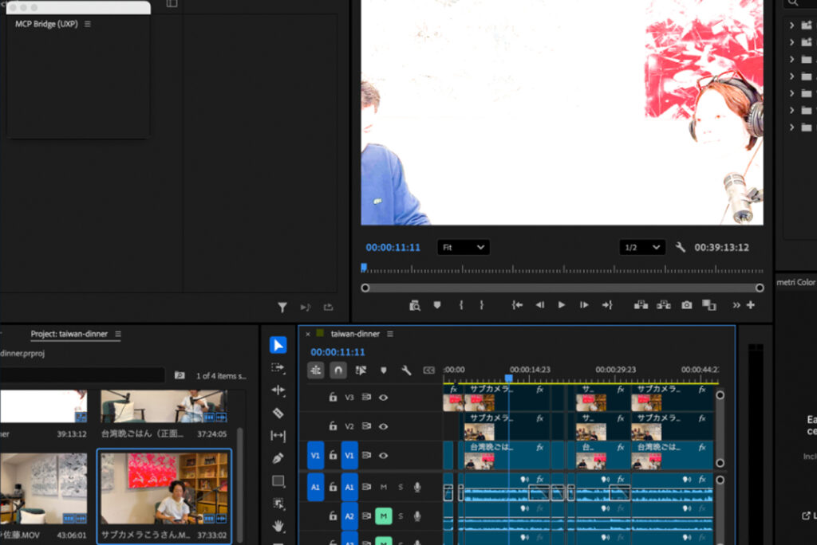Toggle lock on track V2
817x545 pixels.
[x=334, y=426]
